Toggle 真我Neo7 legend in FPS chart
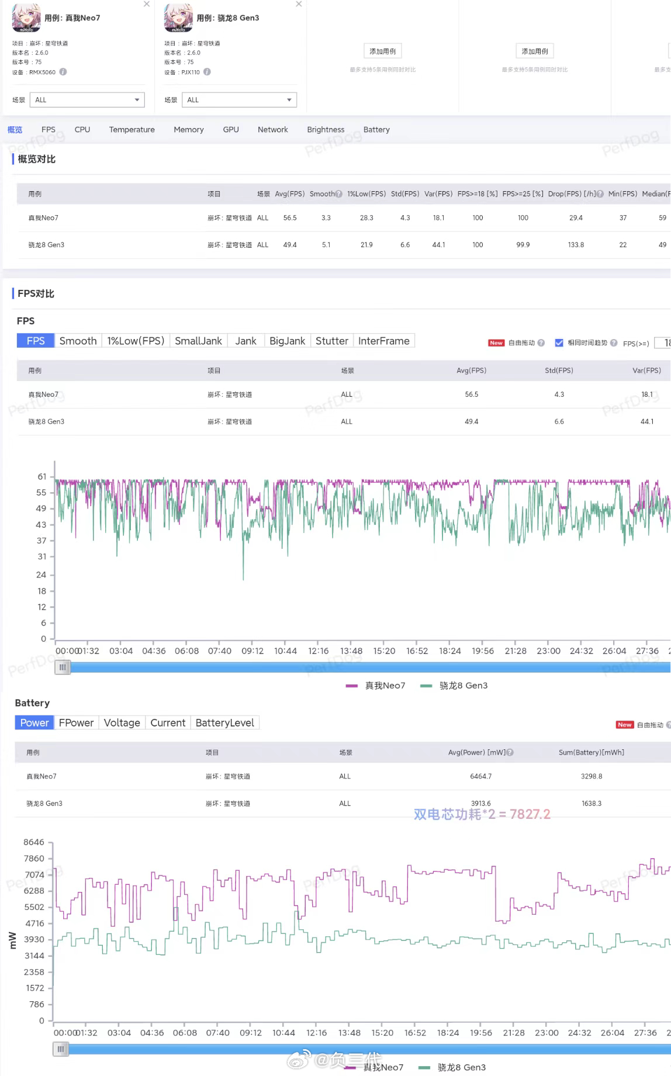Screen dimensions: 671x1076 click(x=375, y=686)
